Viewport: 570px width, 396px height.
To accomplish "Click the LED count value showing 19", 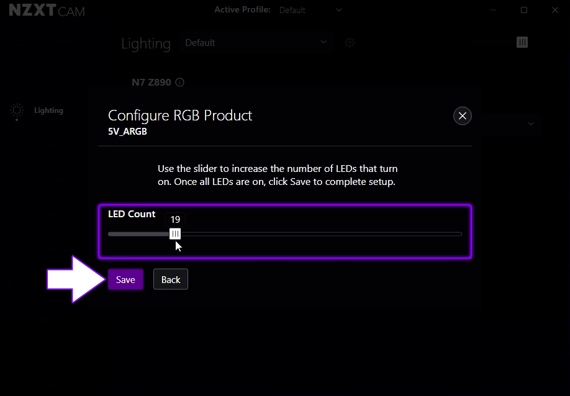I will point(175,219).
